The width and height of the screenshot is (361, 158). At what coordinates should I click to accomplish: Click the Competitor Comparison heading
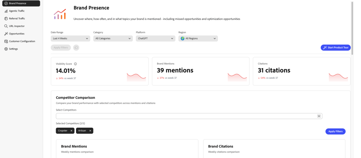[x=75, y=98]
